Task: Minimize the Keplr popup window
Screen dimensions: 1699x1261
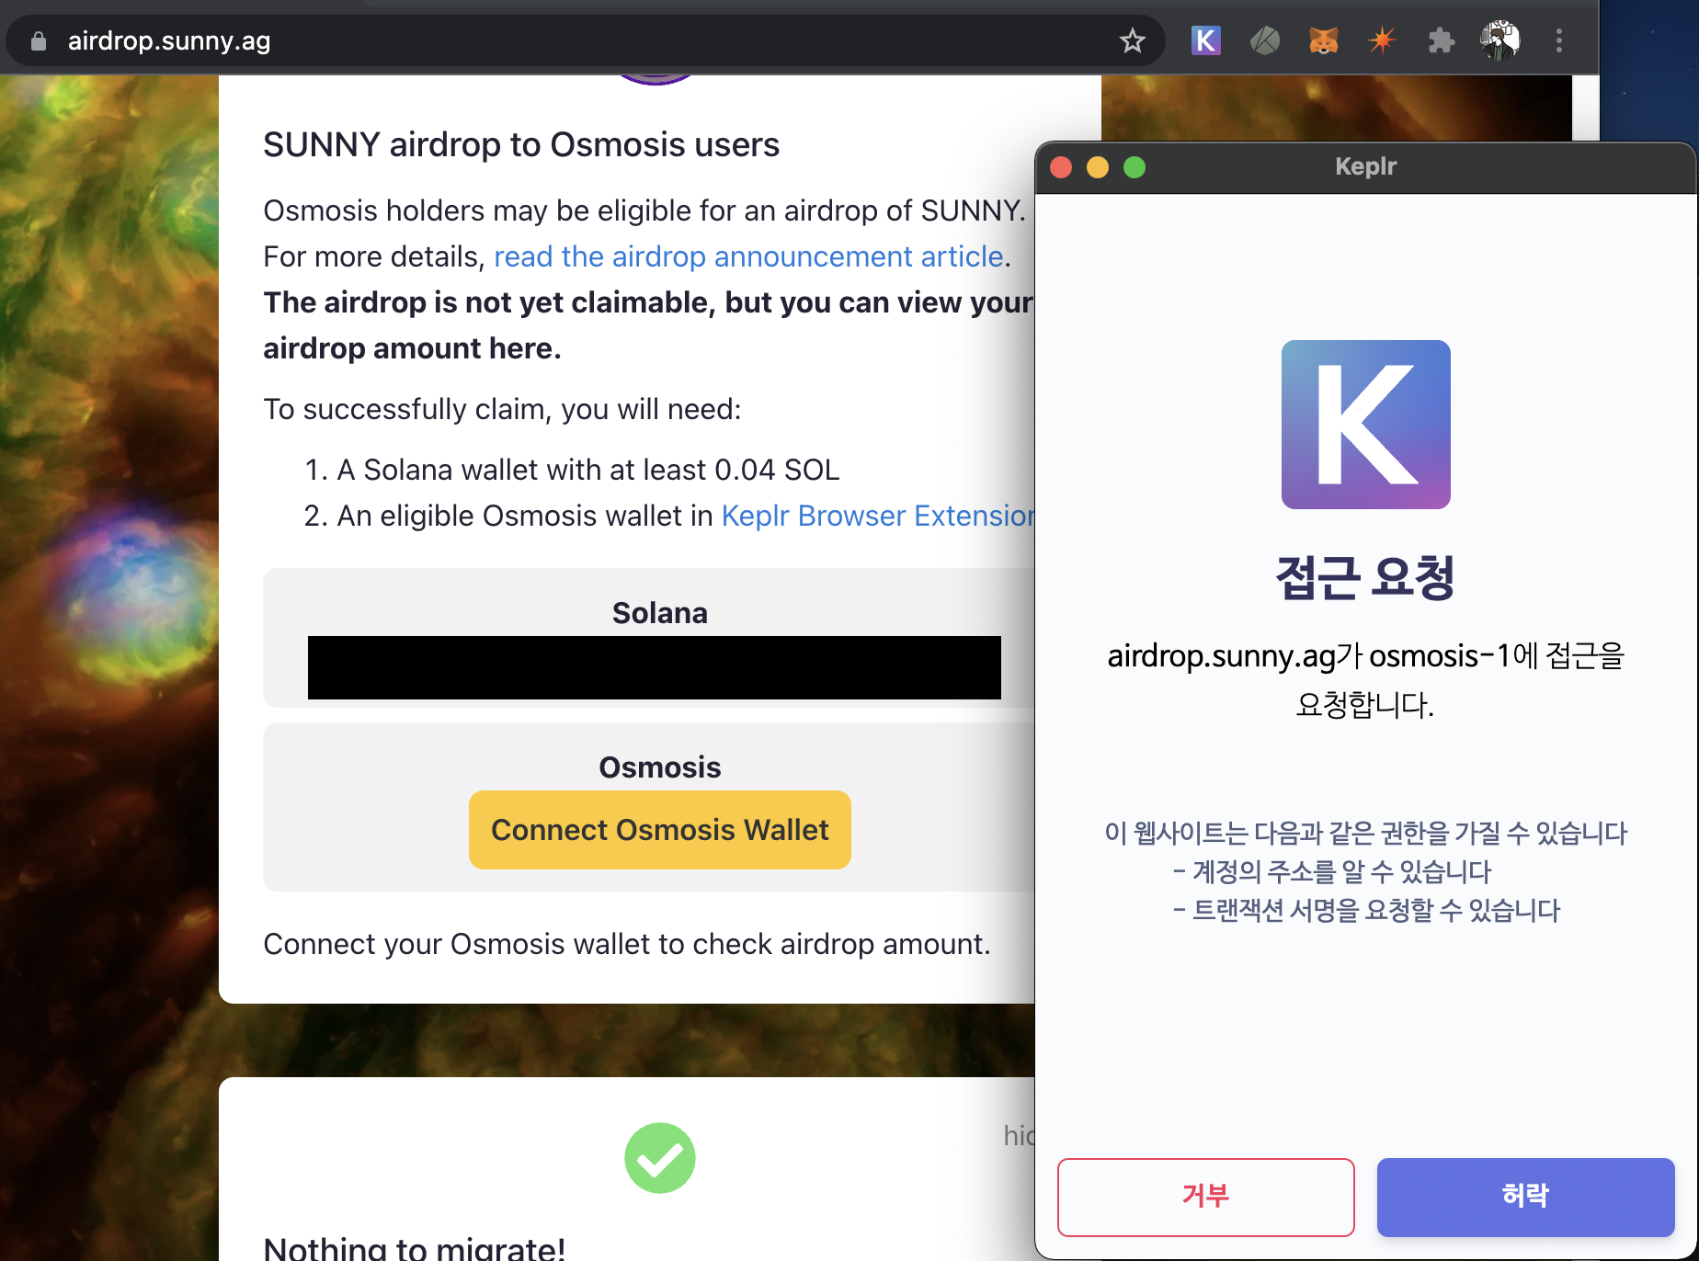Action: [1098, 167]
